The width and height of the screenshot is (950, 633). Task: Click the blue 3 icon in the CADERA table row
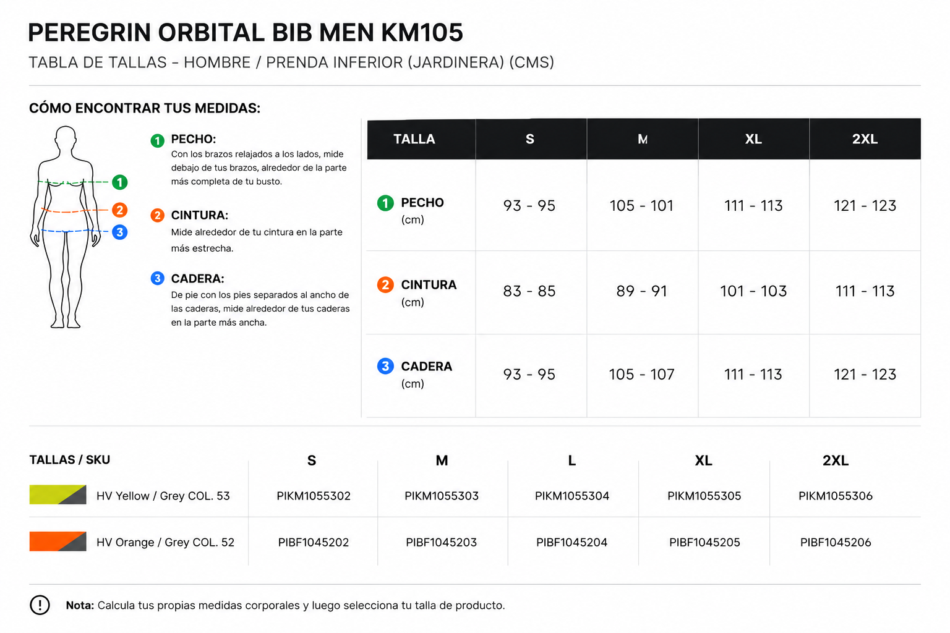point(385,366)
